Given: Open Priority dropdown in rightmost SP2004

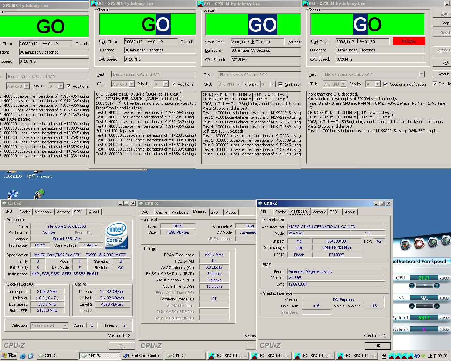Looking at the screenshot, I should click(378, 84).
